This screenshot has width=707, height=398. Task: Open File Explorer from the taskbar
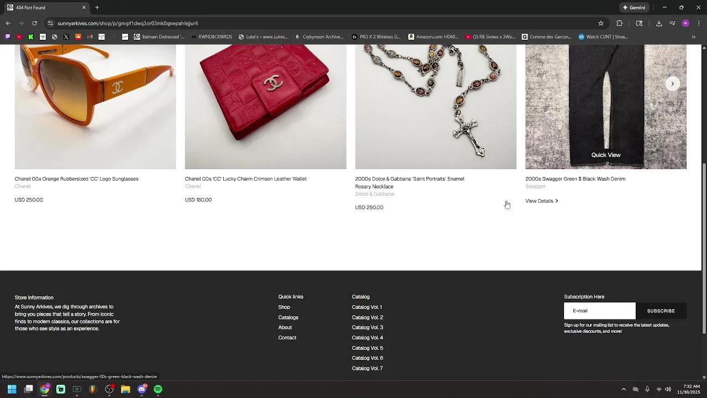tap(125, 389)
